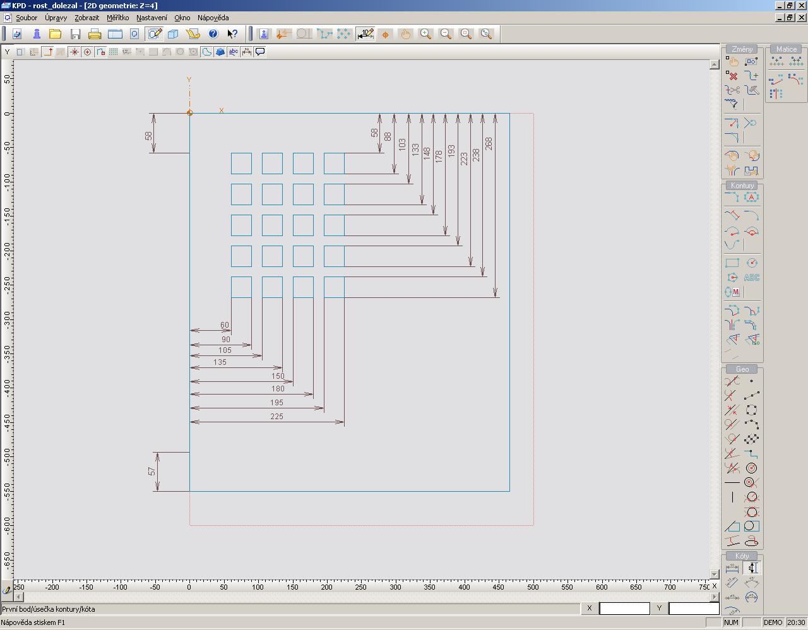808x630 pixels.
Task: Toggle the vertical dimension tool in Kóty
Action: [751, 568]
